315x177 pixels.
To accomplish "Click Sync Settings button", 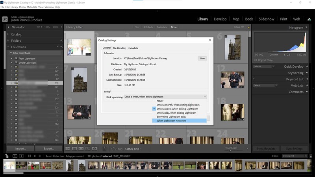I will click(x=294, y=149).
